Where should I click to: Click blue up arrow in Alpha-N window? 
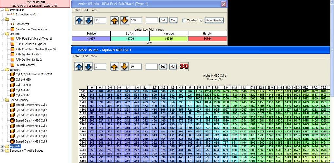tap(79, 66)
